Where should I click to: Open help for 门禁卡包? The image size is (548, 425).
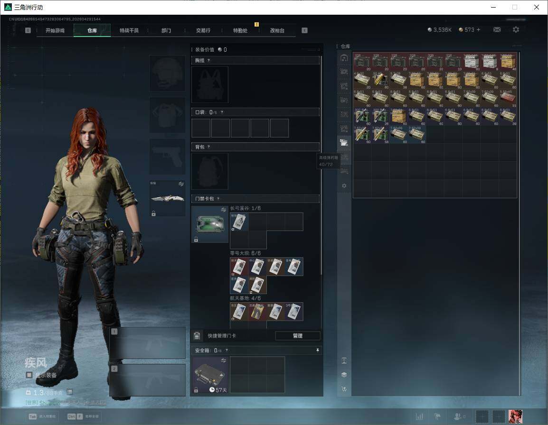[218, 199]
